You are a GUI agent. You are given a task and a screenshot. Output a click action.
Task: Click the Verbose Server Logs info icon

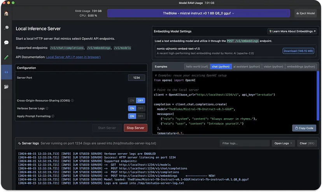point(47,108)
